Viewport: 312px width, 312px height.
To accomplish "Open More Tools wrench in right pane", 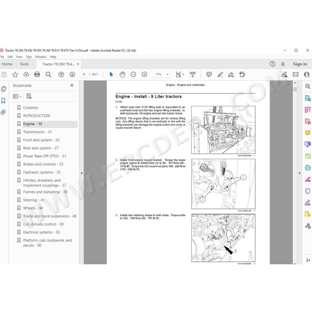I will [308, 226].
